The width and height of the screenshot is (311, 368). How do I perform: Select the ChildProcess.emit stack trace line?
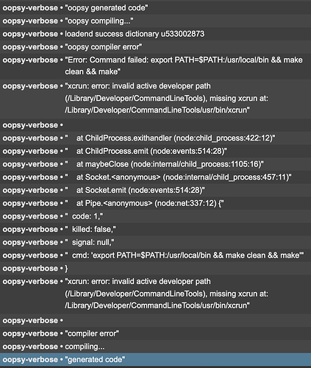pos(155,151)
